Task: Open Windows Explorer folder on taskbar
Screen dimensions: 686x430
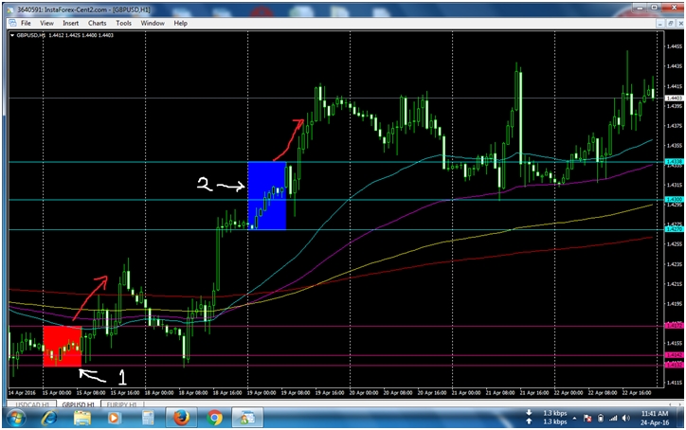Action: (81, 419)
